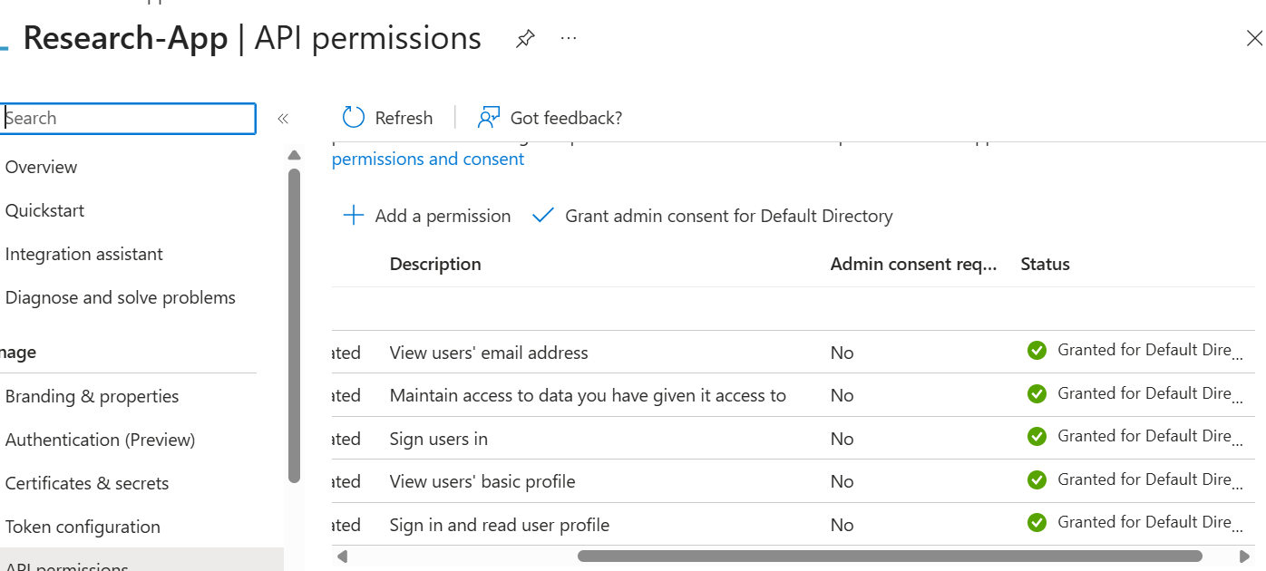
Task: Click Granted status text in basic profile row
Action: (1150, 479)
